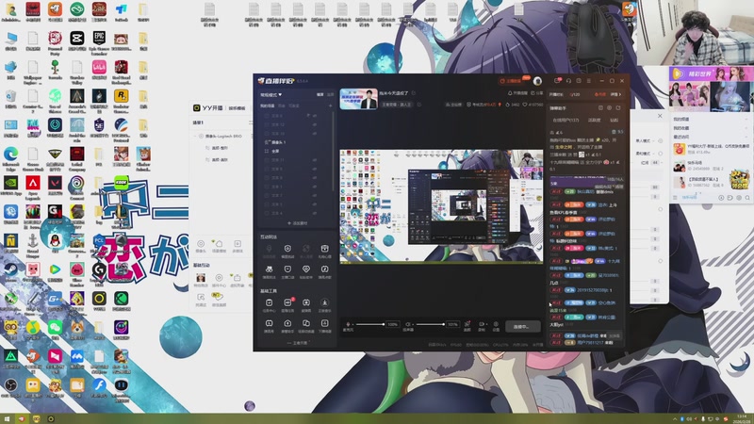Toggle visibility of the first source row
Viewport: 754px width, 424px height.
click(315, 116)
